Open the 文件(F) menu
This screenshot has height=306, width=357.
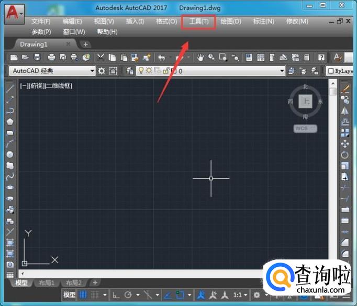pos(41,21)
